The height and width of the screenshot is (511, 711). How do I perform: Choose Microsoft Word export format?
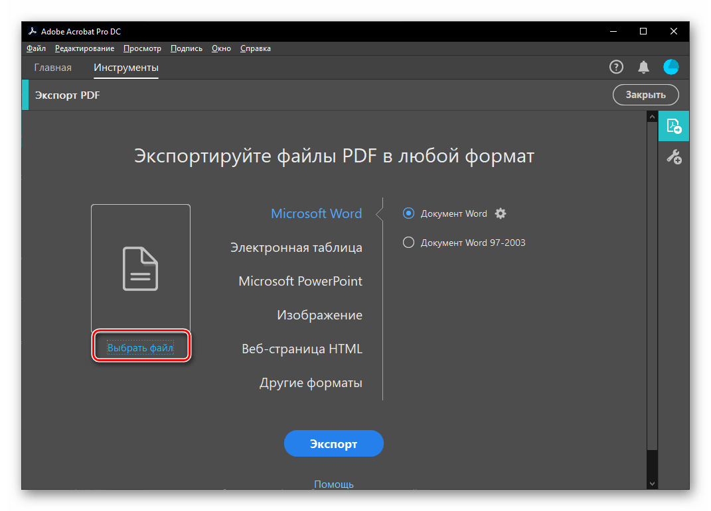317,213
